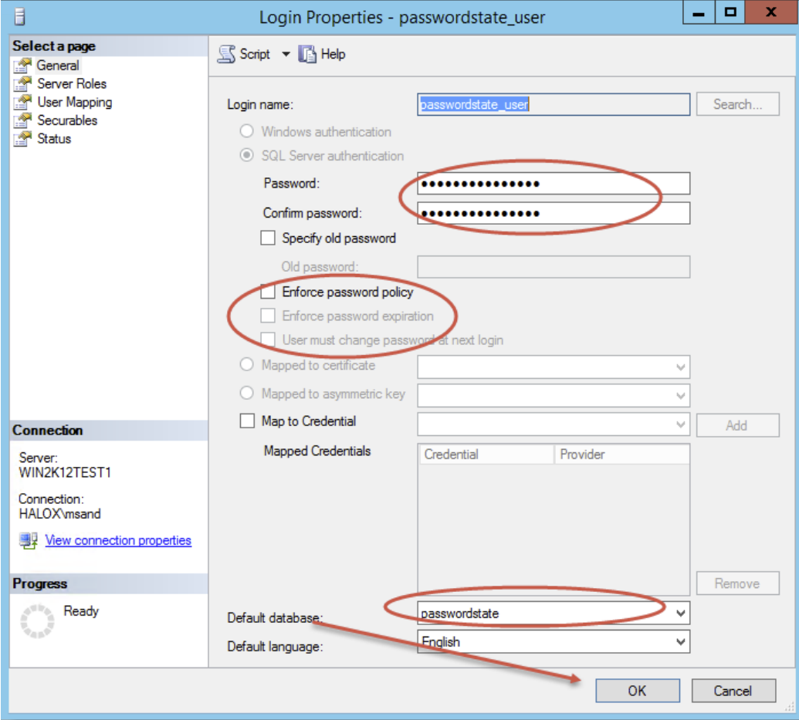
Task: Click OK to save login
Action: (638, 691)
